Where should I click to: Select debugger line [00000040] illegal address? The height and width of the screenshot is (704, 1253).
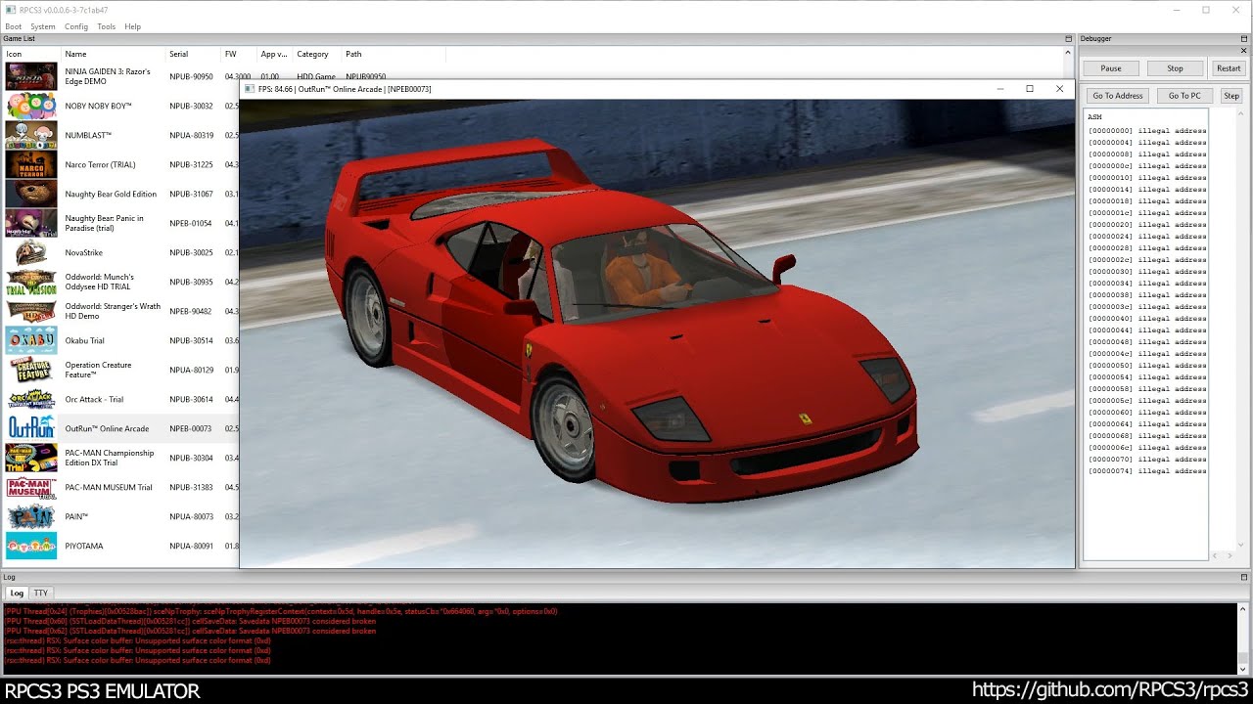(x=1146, y=318)
